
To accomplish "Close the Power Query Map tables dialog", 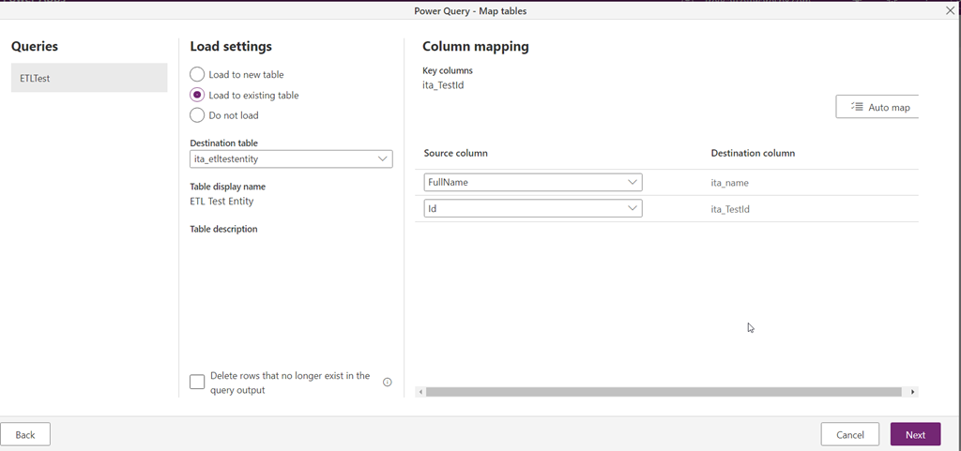I will pyautogui.click(x=950, y=10).
